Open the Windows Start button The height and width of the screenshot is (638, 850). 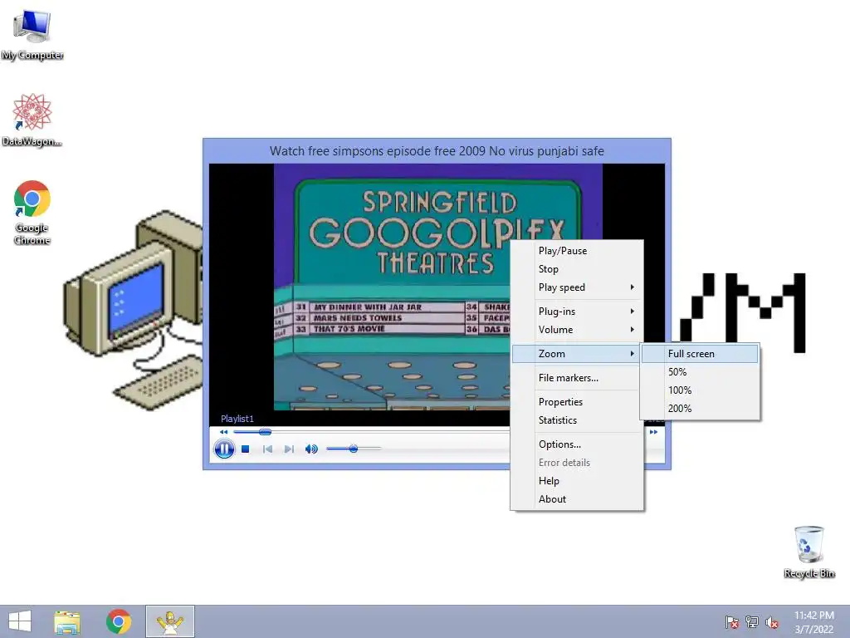[20, 621]
